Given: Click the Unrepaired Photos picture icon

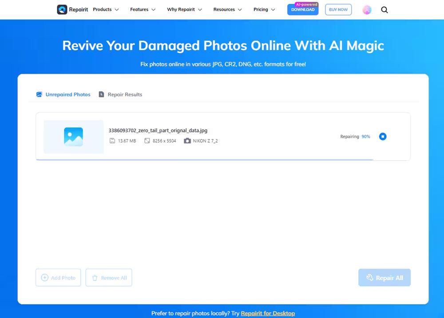Looking at the screenshot, I should tap(39, 95).
